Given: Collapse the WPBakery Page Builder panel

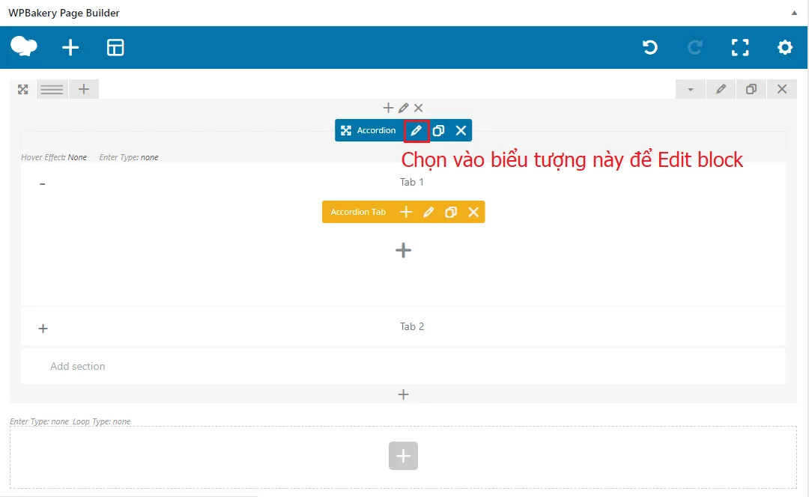Looking at the screenshot, I should click(x=794, y=13).
